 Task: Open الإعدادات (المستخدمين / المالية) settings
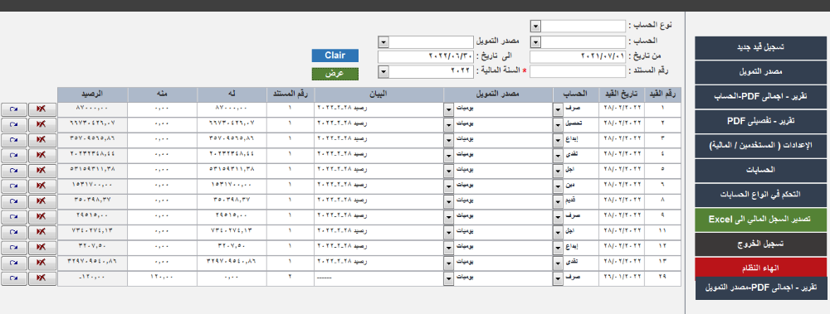760,146
